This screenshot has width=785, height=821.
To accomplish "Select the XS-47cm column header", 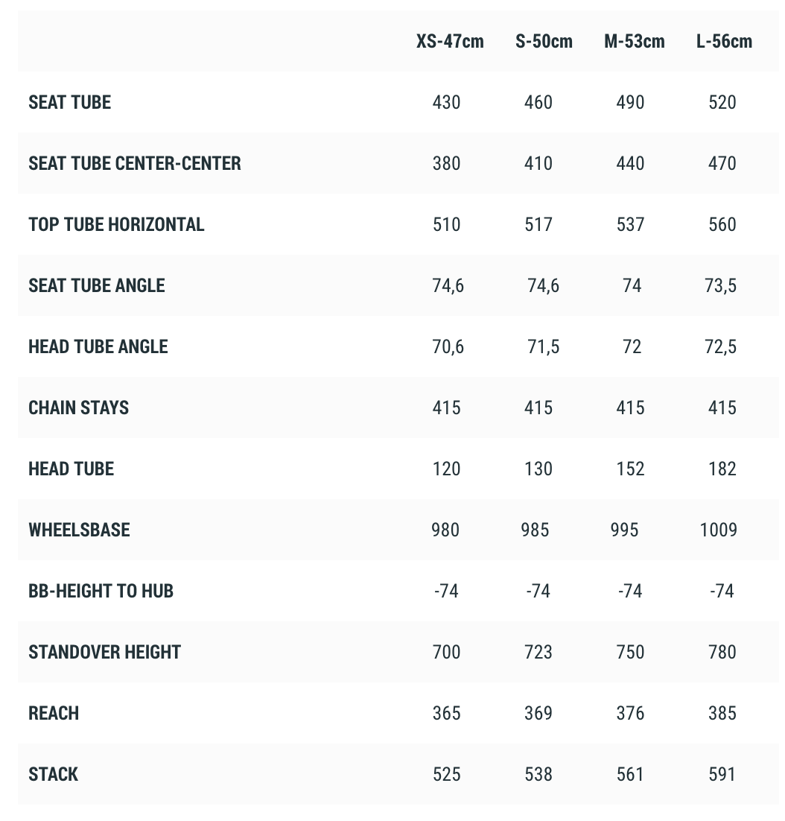I will [450, 42].
